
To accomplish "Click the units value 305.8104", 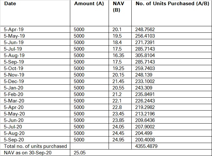I will point(145,55).
